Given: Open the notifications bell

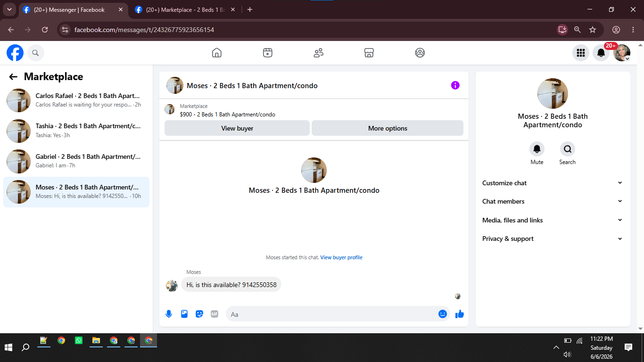Looking at the screenshot, I should 601,53.
